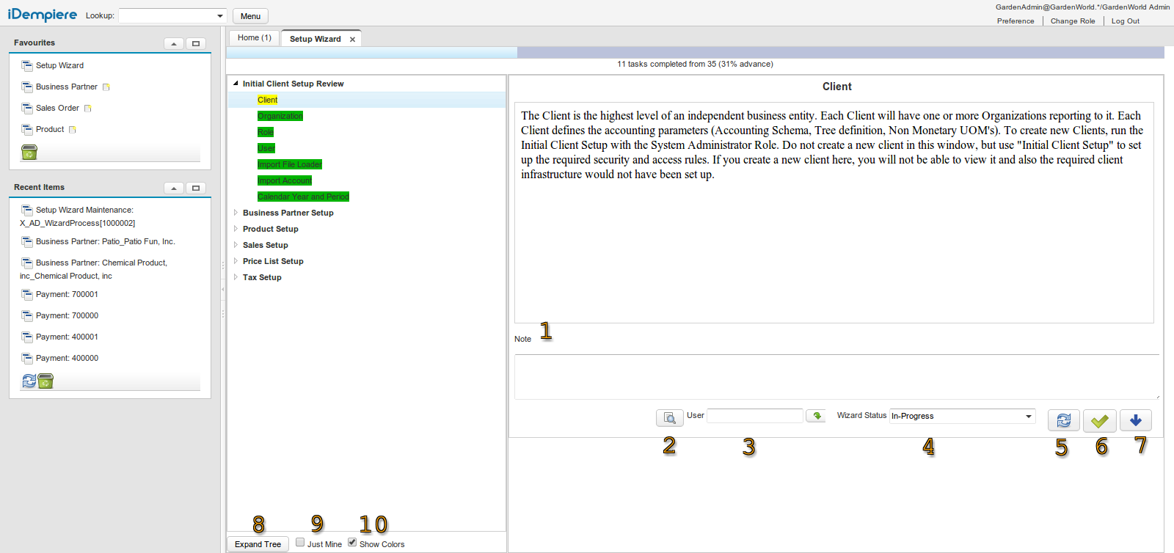Click the Recent Items trash bin icon
This screenshot has height=553, width=1174.
[45, 381]
